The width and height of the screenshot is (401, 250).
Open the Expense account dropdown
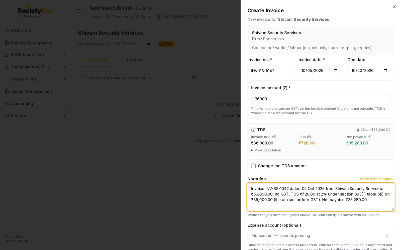tap(321, 235)
